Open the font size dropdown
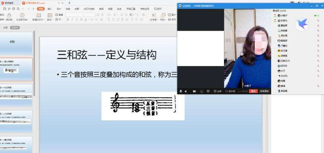The image size is (324, 153). (x=90, y=15)
